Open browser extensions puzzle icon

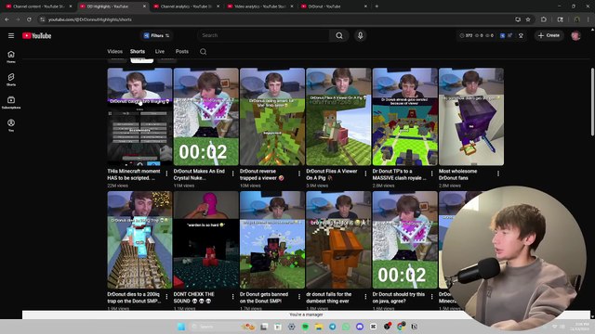coord(543,19)
